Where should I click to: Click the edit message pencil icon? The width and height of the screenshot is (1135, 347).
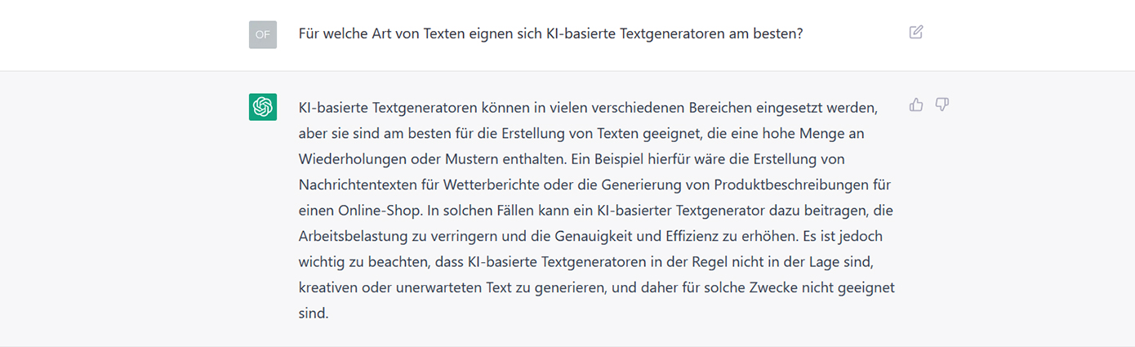point(916,33)
